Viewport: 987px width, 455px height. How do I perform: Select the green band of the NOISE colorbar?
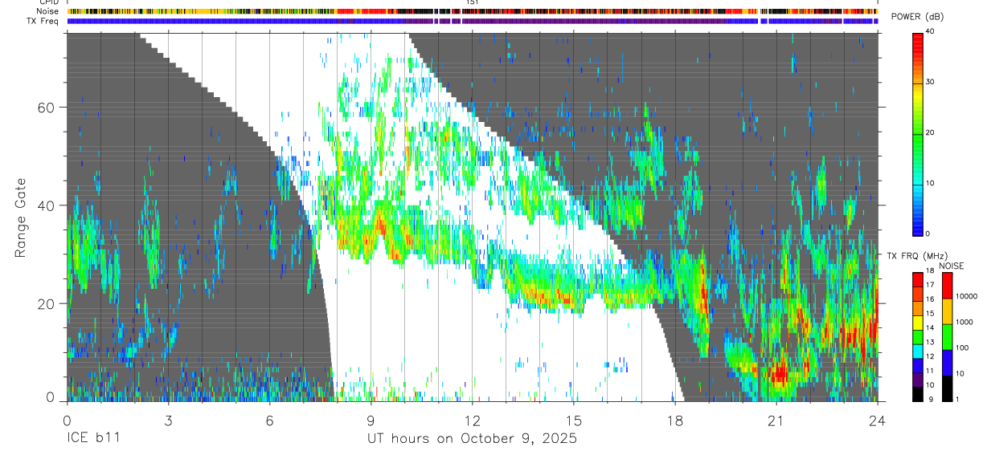947,335
